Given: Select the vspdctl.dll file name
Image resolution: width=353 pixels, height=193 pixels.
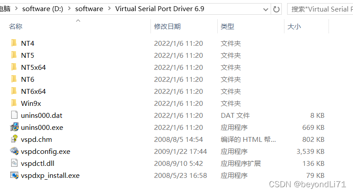Looking at the screenshot, I should (37, 164).
